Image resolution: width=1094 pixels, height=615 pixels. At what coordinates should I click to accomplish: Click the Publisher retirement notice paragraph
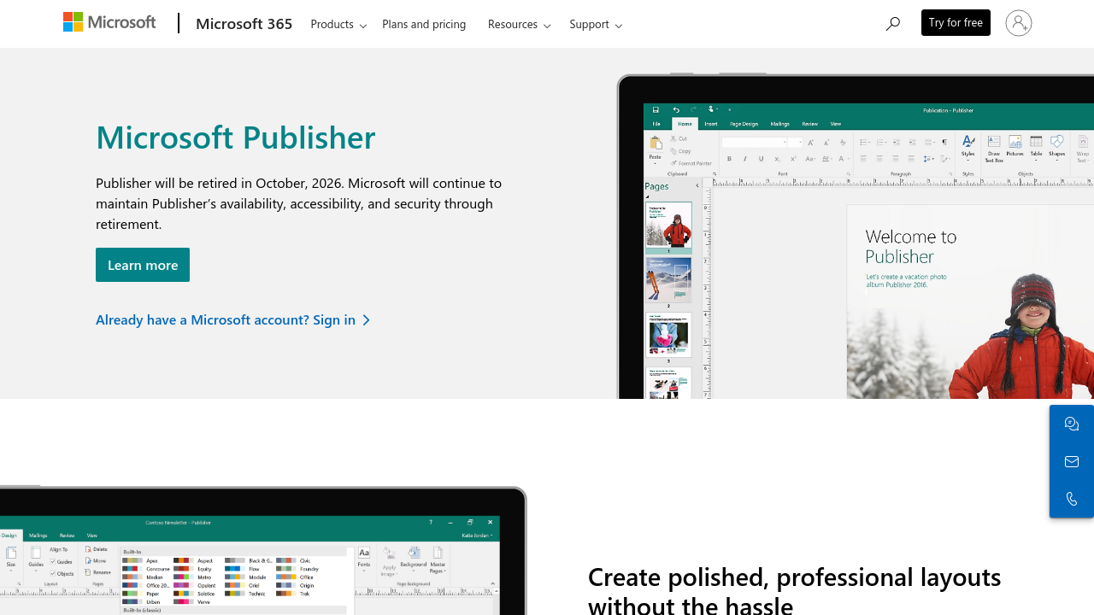coord(298,203)
